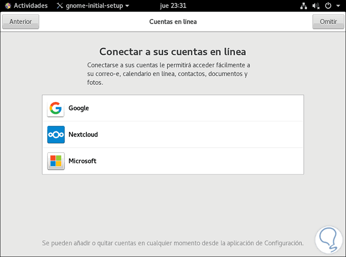346x257 pixels.
Task: Click the GNOME foot logo icon
Action: (x=8, y=6)
